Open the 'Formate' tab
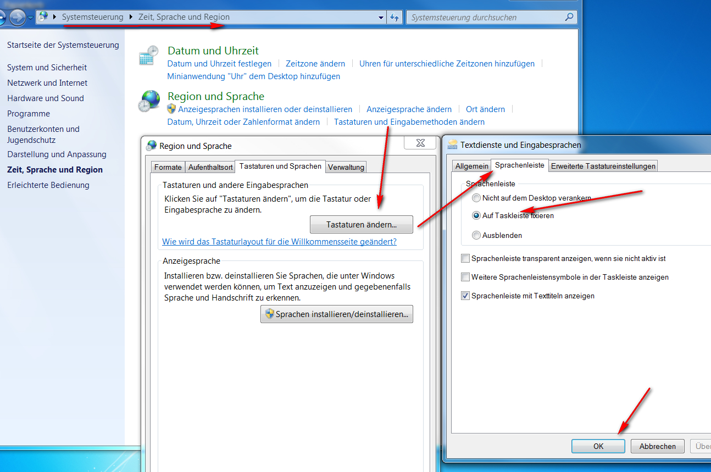Image resolution: width=711 pixels, height=472 pixels. click(168, 167)
